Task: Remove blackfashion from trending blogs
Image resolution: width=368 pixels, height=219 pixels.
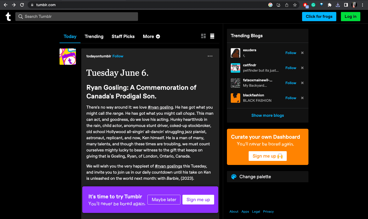Action: point(302,98)
